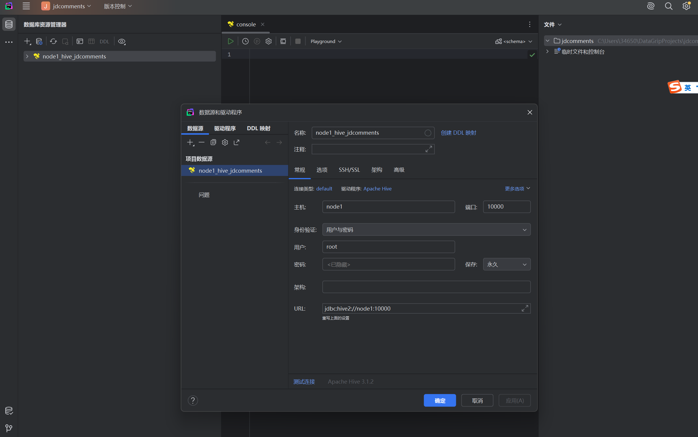Click the green Execute run icon
Viewport: 698px width, 437px height.
(231, 41)
